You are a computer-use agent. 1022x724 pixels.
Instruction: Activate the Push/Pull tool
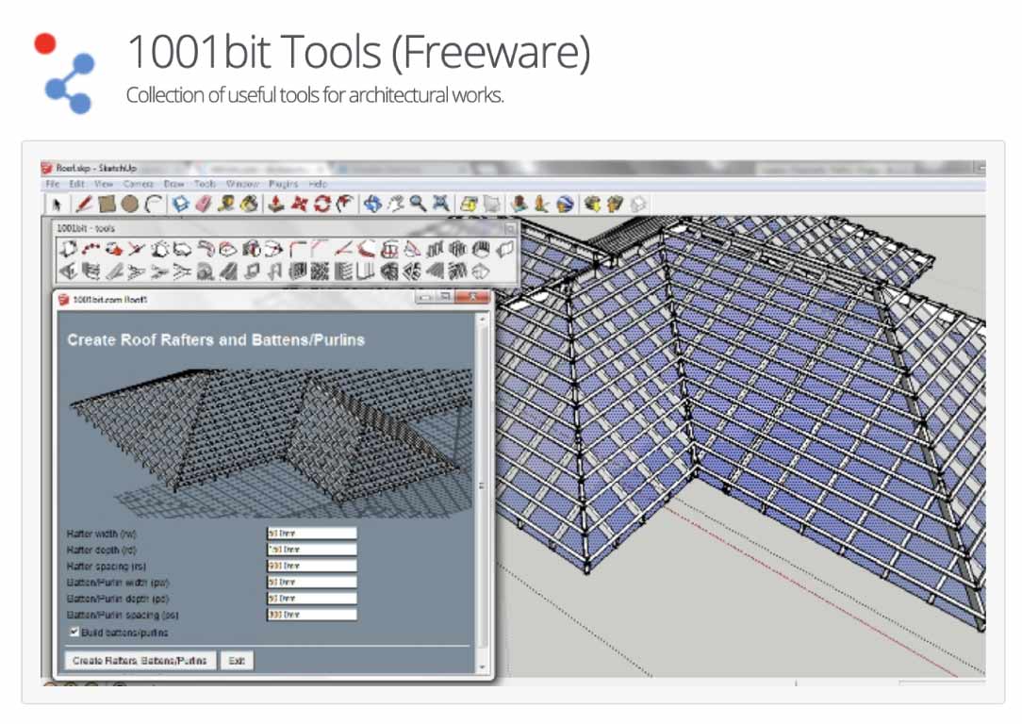pos(276,204)
